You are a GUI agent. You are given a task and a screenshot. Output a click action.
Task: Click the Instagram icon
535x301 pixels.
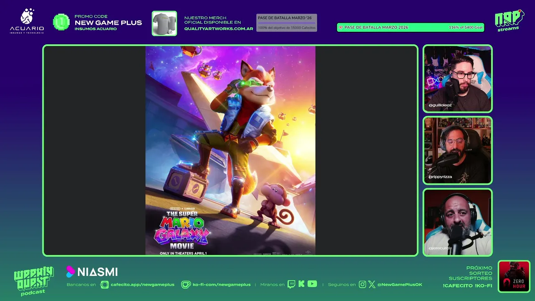(x=362, y=284)
